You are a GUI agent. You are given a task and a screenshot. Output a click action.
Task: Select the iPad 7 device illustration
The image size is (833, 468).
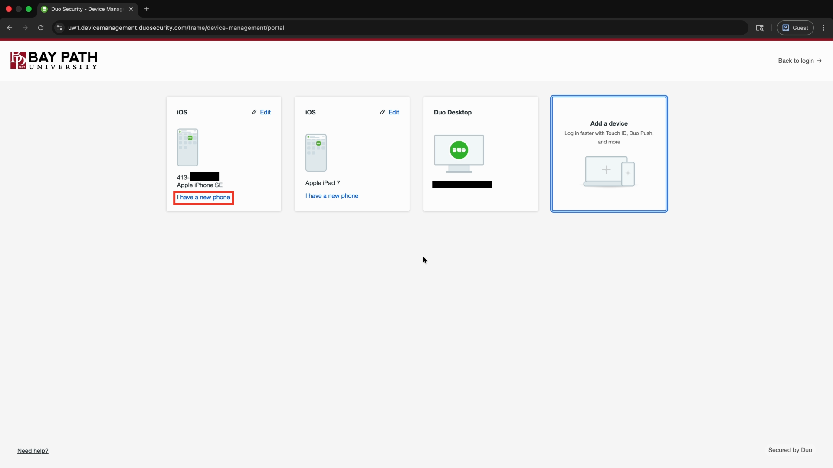tap(316, 153)
